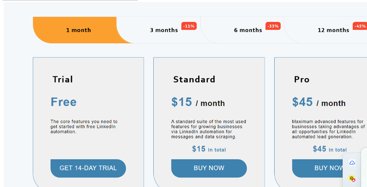367x187 pixels.
Task: Click the Free price label
Action: (64, 102)
